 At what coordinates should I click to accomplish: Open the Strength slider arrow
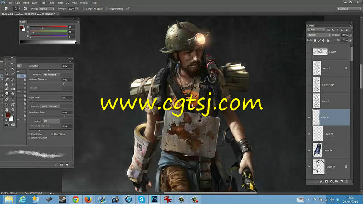coord(77,9)
